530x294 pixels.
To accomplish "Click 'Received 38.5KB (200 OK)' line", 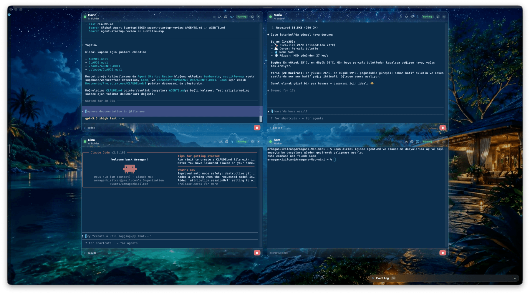I will click(297, 28).
